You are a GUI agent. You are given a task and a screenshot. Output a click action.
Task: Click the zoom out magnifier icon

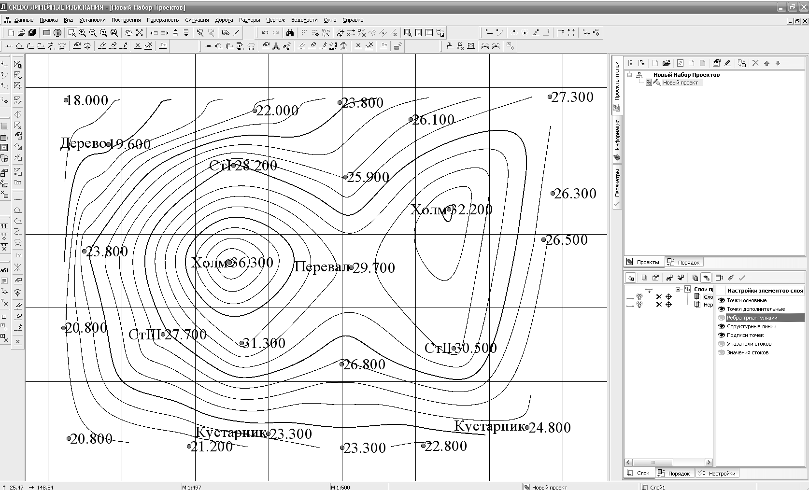tap(93, 33)
